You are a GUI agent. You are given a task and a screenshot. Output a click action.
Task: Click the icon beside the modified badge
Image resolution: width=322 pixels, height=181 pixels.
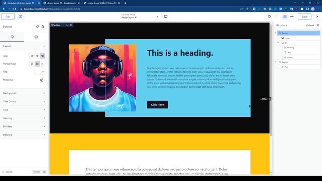(x=44, y=172)
